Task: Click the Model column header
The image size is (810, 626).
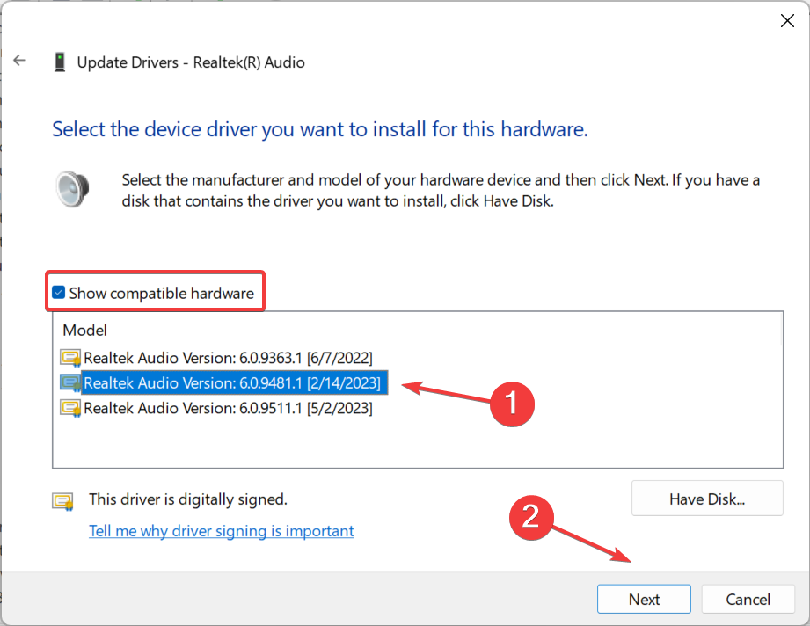Action: (84, 331)
